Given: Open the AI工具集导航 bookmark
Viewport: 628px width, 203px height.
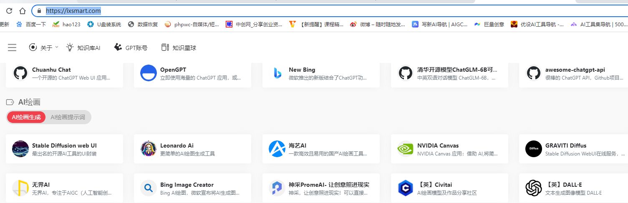Looking at the screenshot, I should point(599,24).
